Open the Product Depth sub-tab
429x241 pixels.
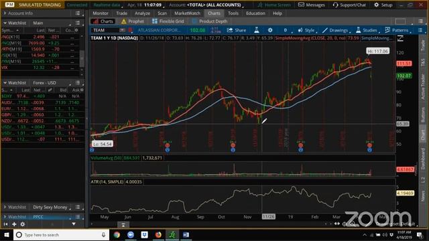[210, 21]
